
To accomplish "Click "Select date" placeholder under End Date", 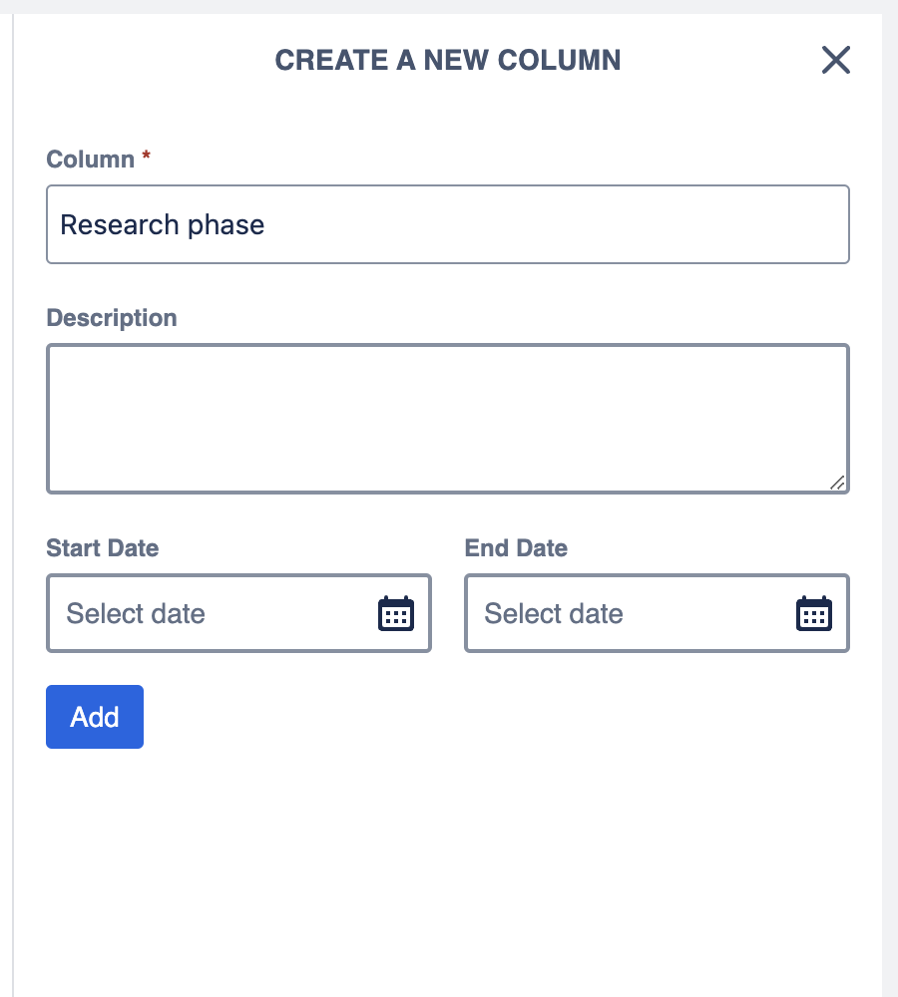I will [554, 613].
